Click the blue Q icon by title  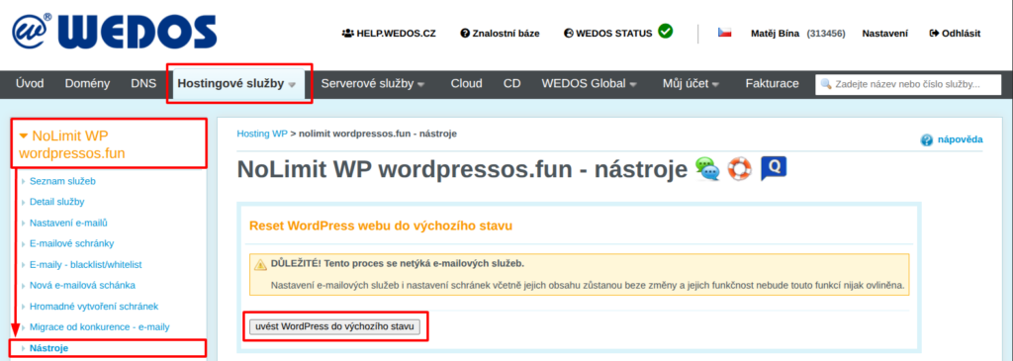(774, 168)
